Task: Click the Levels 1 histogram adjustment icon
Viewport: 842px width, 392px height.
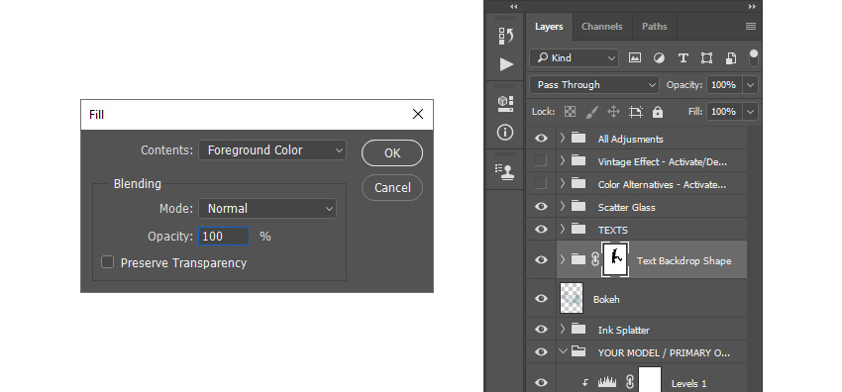Action: coord(607,382)
